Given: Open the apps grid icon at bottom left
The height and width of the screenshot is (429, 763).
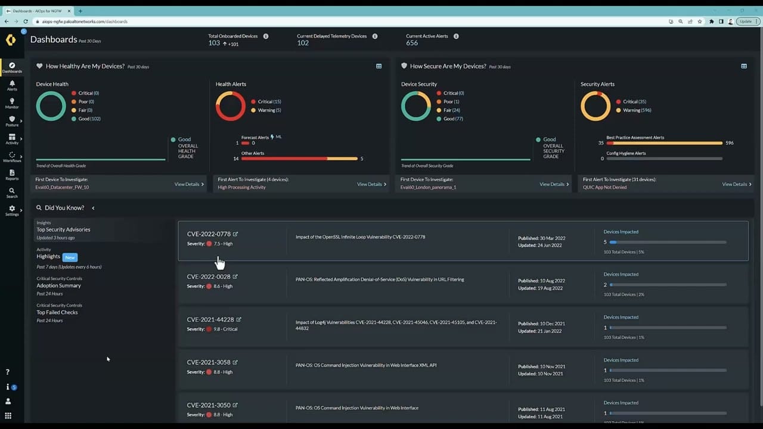Looking at the screenshot, I should click(x=7, y=415).
